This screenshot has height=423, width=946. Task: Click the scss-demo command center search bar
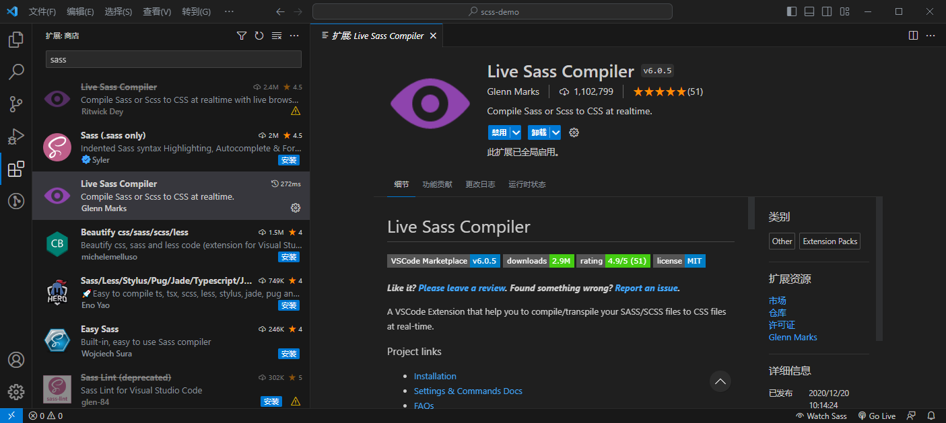[492, 11]
